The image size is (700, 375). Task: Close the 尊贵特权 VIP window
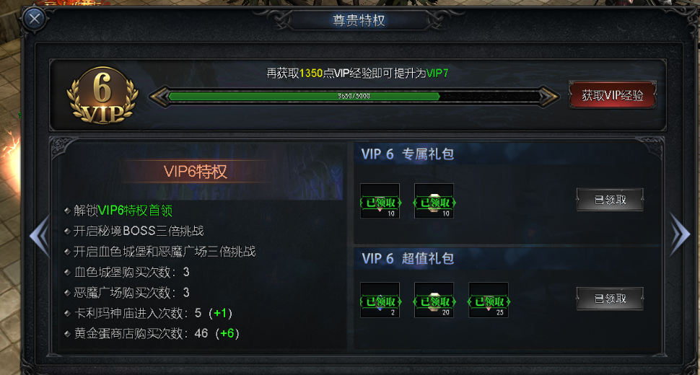click(34, 19)
